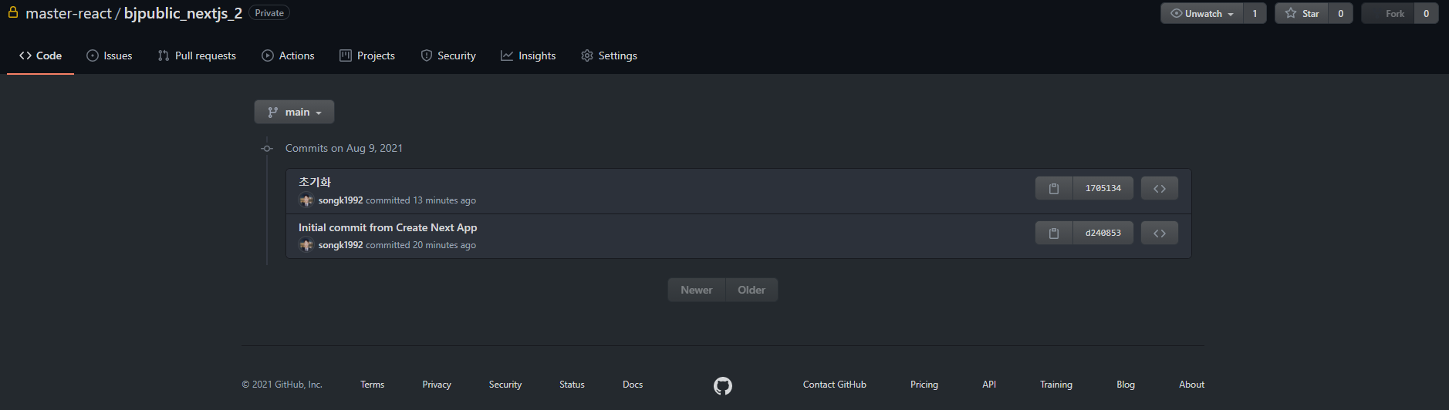Browse repository at commit d240853
Viewport: 1449px width, 410px height.
(x=1159, y=233)
